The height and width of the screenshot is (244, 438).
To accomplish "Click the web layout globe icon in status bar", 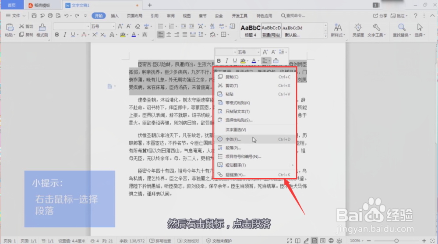I will pyautogui.click(x=331, y=240).
